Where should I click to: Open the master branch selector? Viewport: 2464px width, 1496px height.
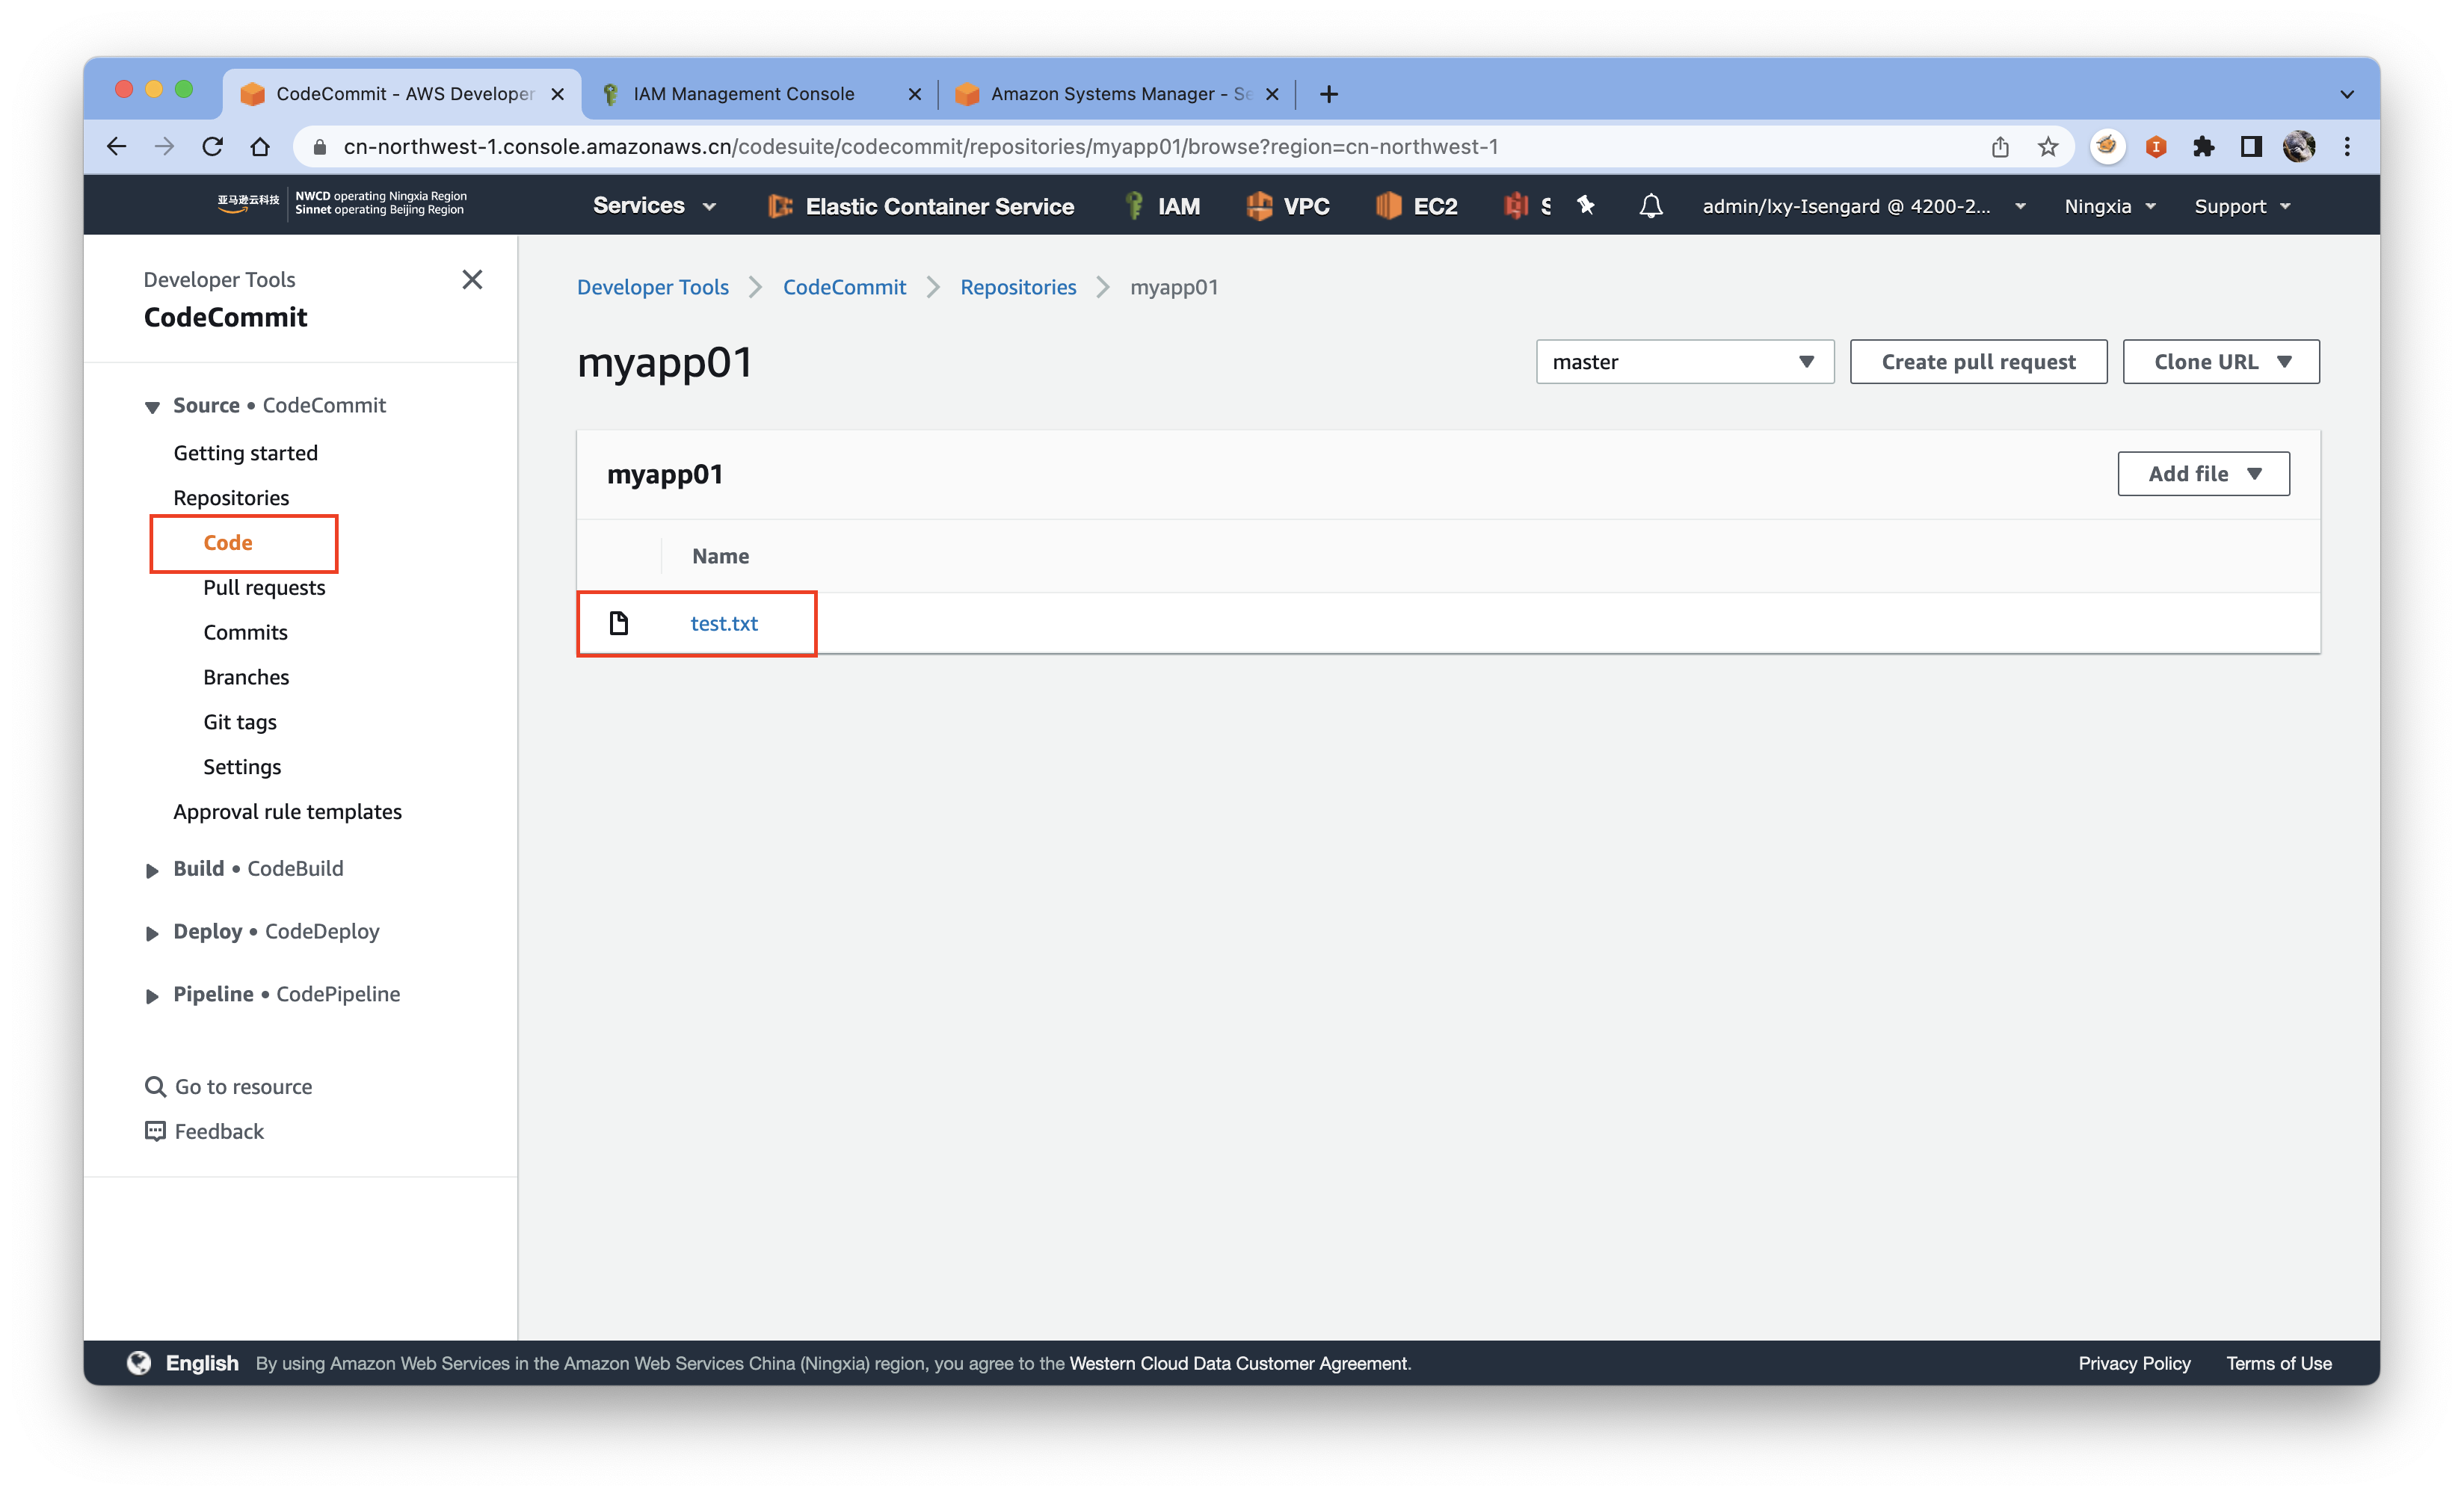1684,362
